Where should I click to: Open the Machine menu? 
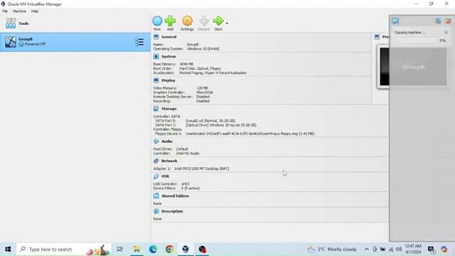[19, 11]
